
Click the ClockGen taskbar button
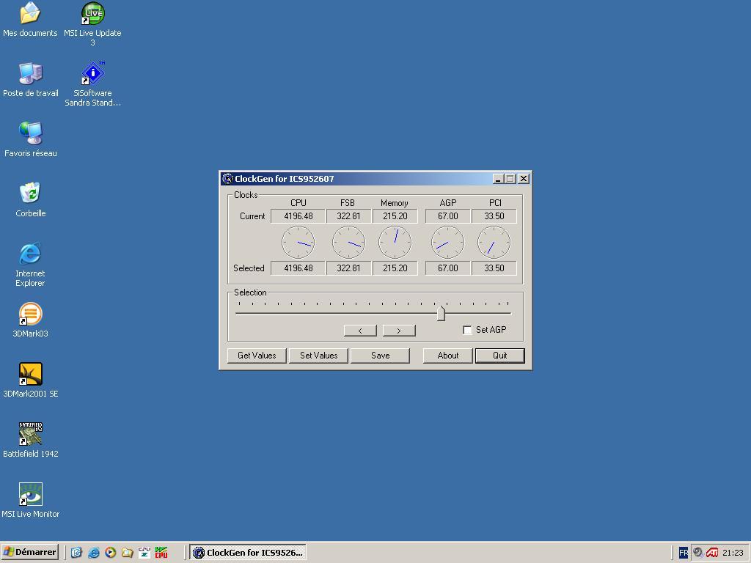coord(248,552)
